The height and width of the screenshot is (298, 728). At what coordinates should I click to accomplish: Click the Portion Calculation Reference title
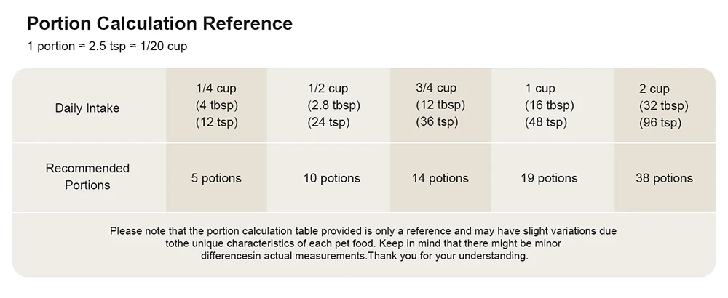[159, 23]
